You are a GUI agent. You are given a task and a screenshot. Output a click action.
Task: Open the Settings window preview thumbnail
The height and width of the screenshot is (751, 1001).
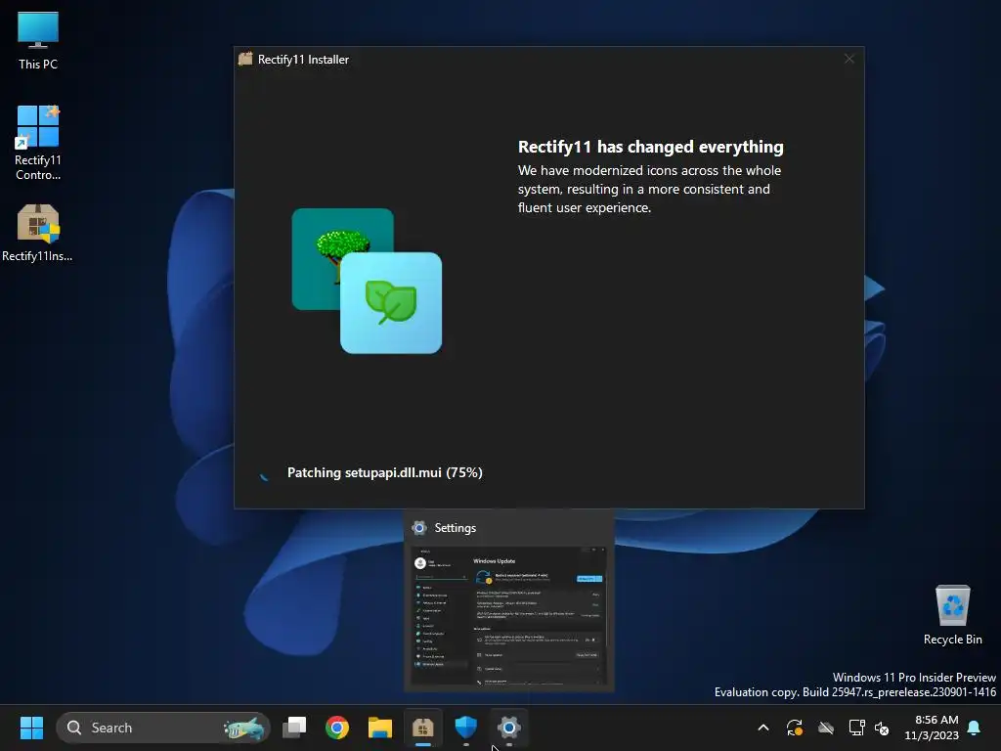point(508,616)
